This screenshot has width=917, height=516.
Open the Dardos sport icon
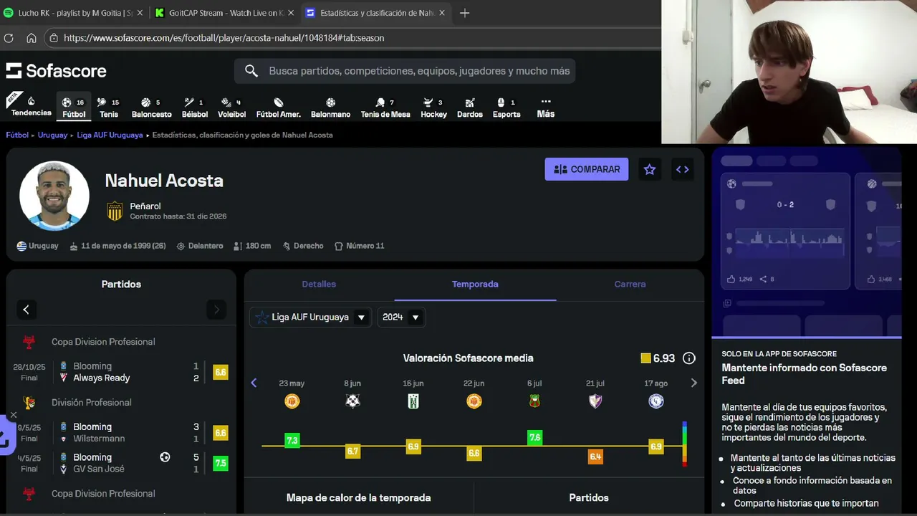click(469, 107)
